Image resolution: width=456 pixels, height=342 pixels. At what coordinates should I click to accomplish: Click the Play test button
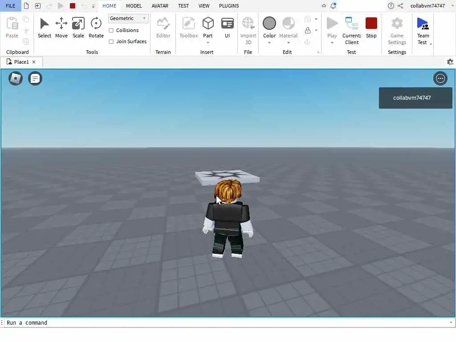332,27
